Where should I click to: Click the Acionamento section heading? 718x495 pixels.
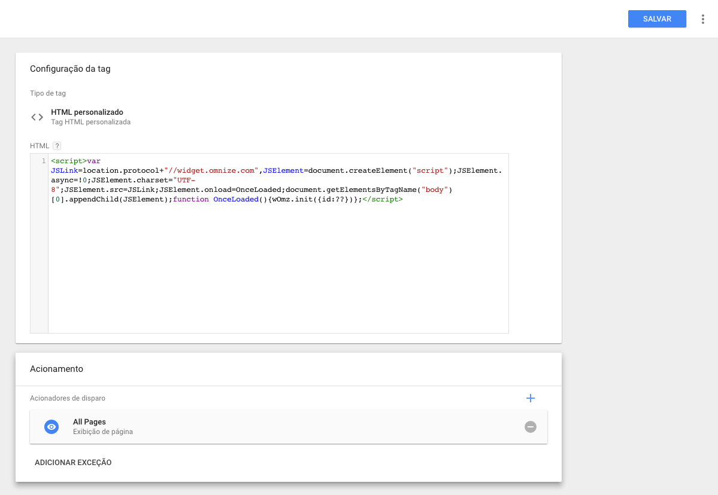click(x=56, y=369)
